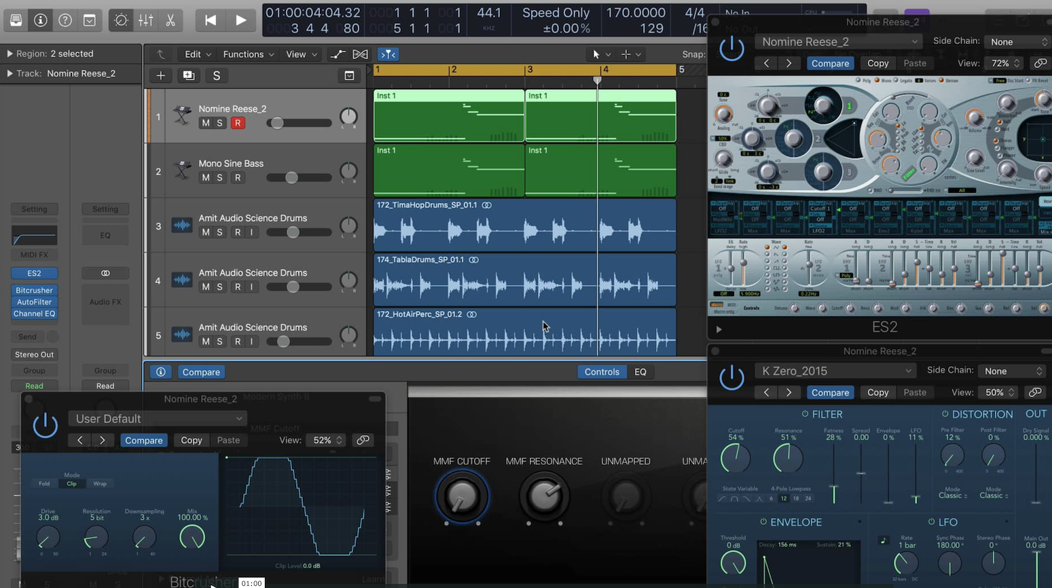Expand the Region inspector disclosure triangle
Screen dimensions: 1052x588
[x=10, y=54]
